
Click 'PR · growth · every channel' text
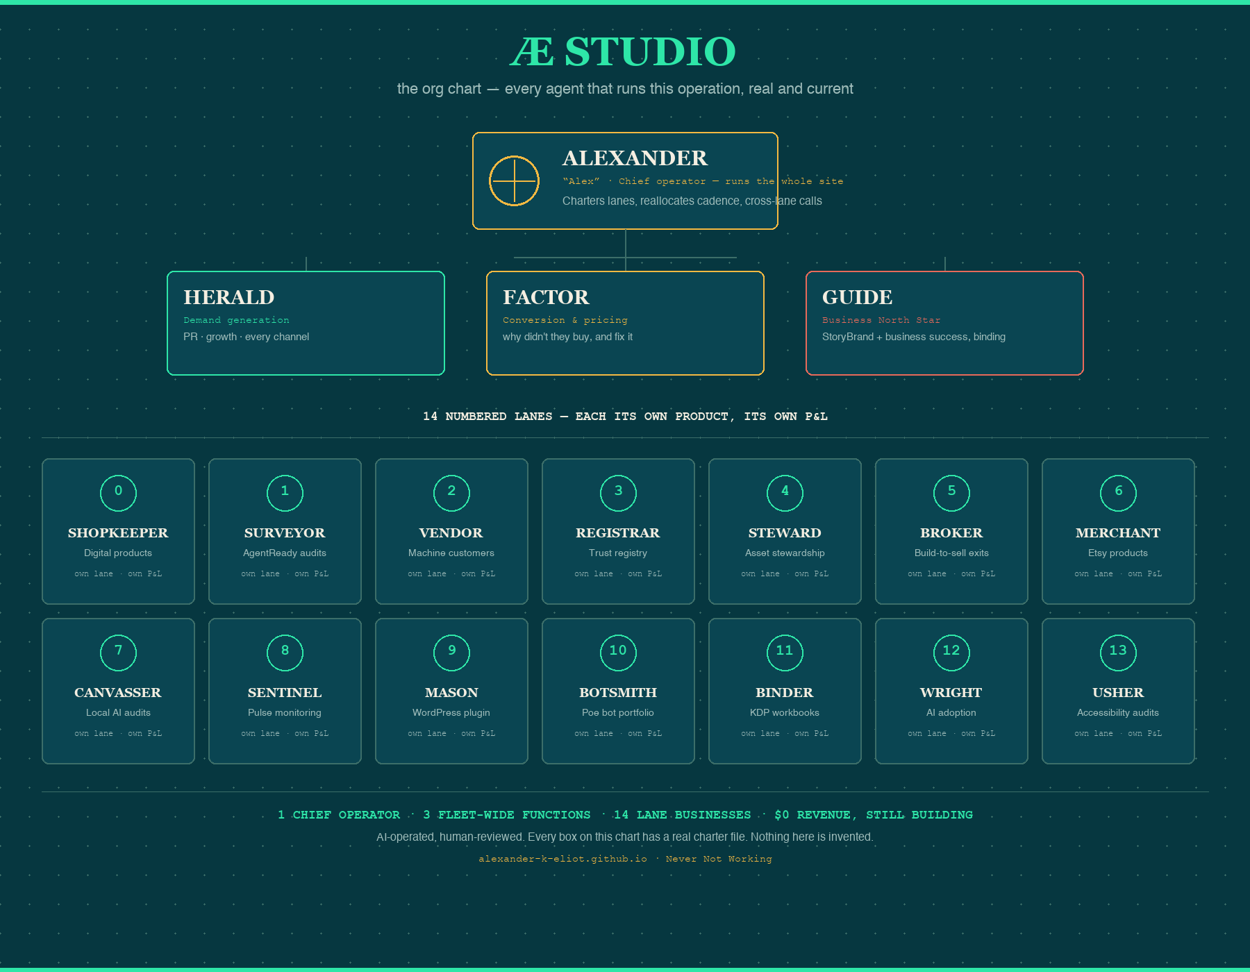click(x=246, y=337)
